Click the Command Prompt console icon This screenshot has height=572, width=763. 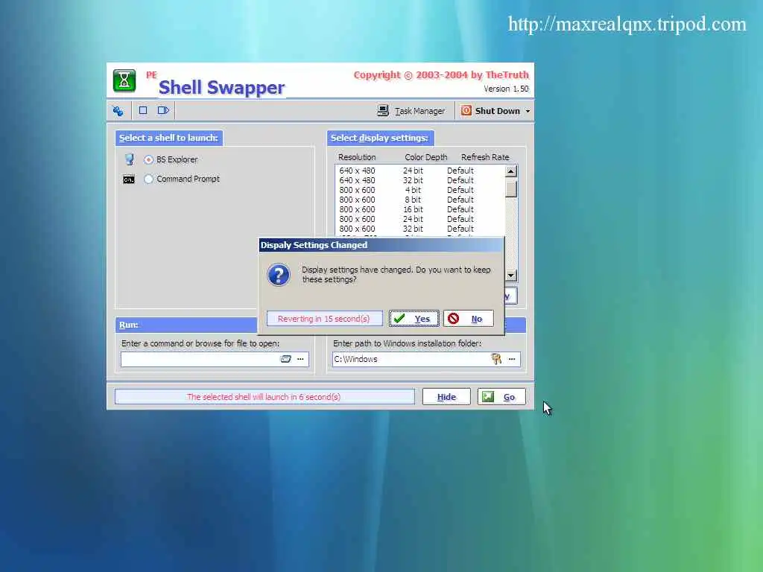tap(128, 179)
